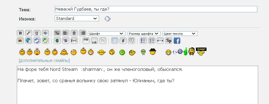This screenshot has height=104, width=269.
Task: Insert the green round smiley
Action: 122,52
